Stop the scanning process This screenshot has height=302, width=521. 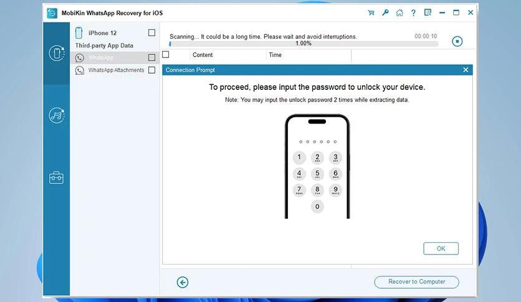point(457,42)
